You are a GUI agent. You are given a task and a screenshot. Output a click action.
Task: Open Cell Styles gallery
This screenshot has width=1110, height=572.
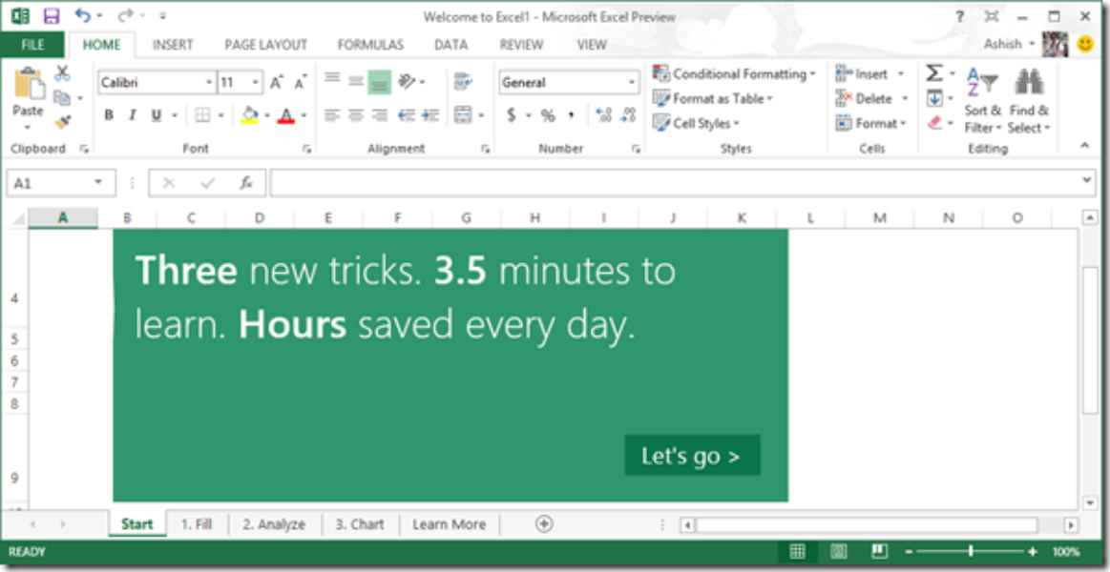(696, 123)
